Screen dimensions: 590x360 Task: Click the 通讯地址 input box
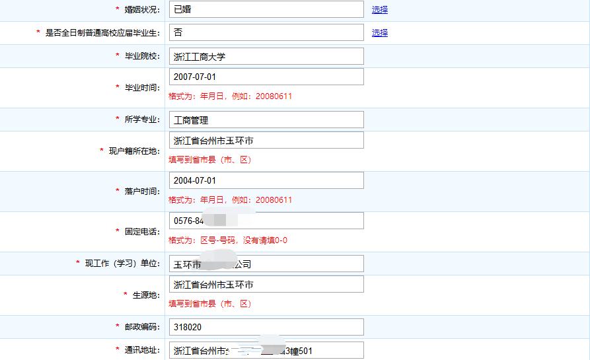266,350
